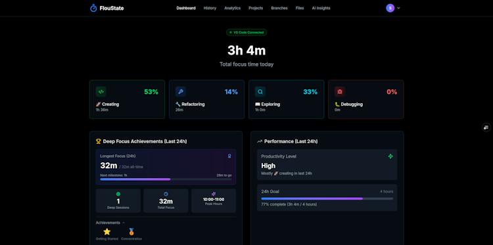Click the Longest Focus milestone progress bar
Image resolution: width=493 pixels, height=245 pixels.
point(166,179)
